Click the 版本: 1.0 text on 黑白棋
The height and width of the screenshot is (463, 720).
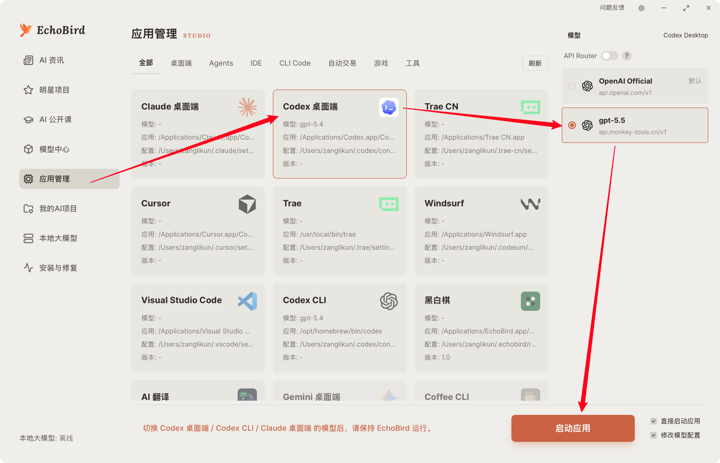pyautogui.click(x=437, y=357)
